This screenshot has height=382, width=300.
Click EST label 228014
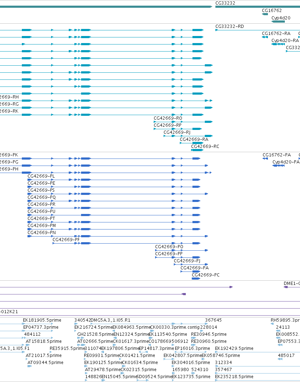pyautogui.click(x=208, y=327)
